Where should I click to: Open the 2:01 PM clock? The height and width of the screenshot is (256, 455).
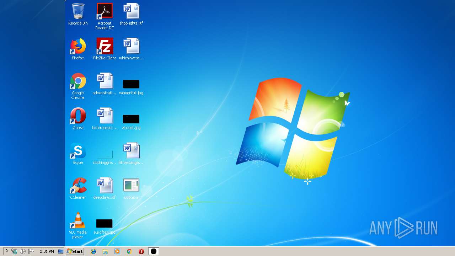pos(47,251)
